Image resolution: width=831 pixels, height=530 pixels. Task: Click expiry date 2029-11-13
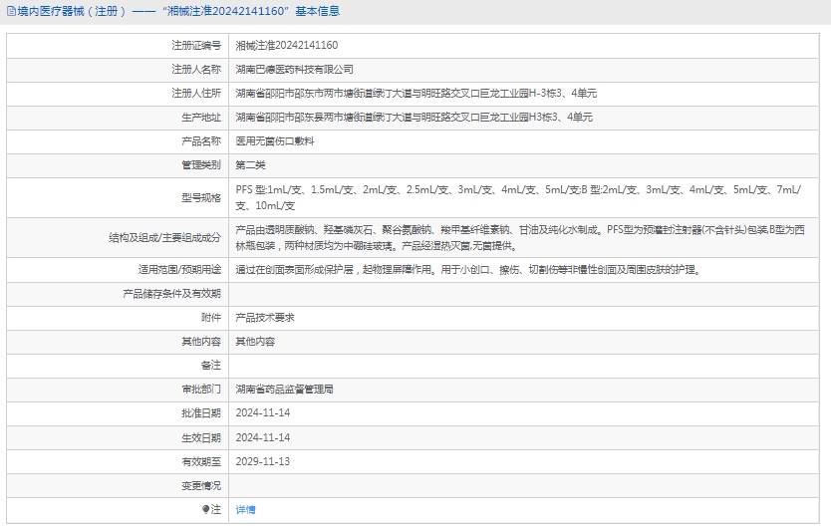(262, 461)
